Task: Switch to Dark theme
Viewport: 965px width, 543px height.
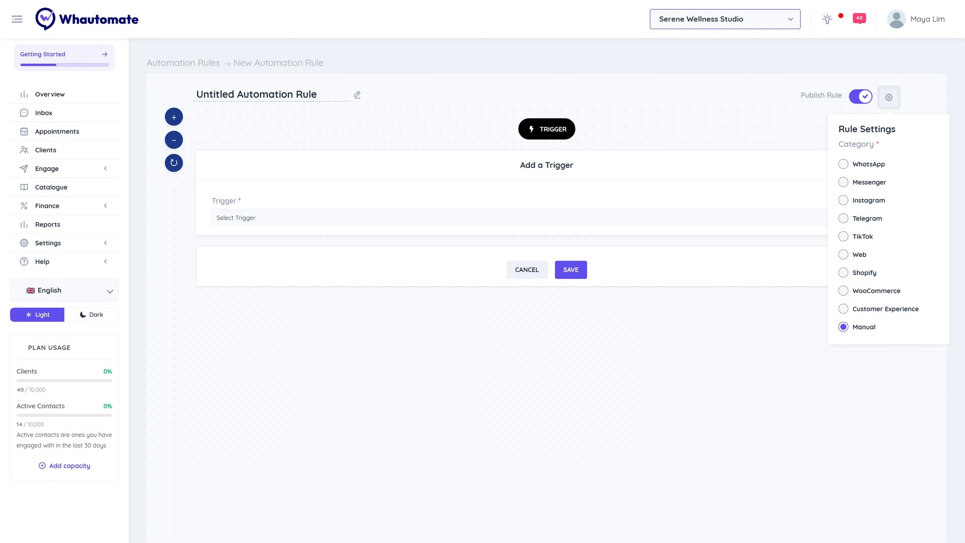Action: point(91,315)
